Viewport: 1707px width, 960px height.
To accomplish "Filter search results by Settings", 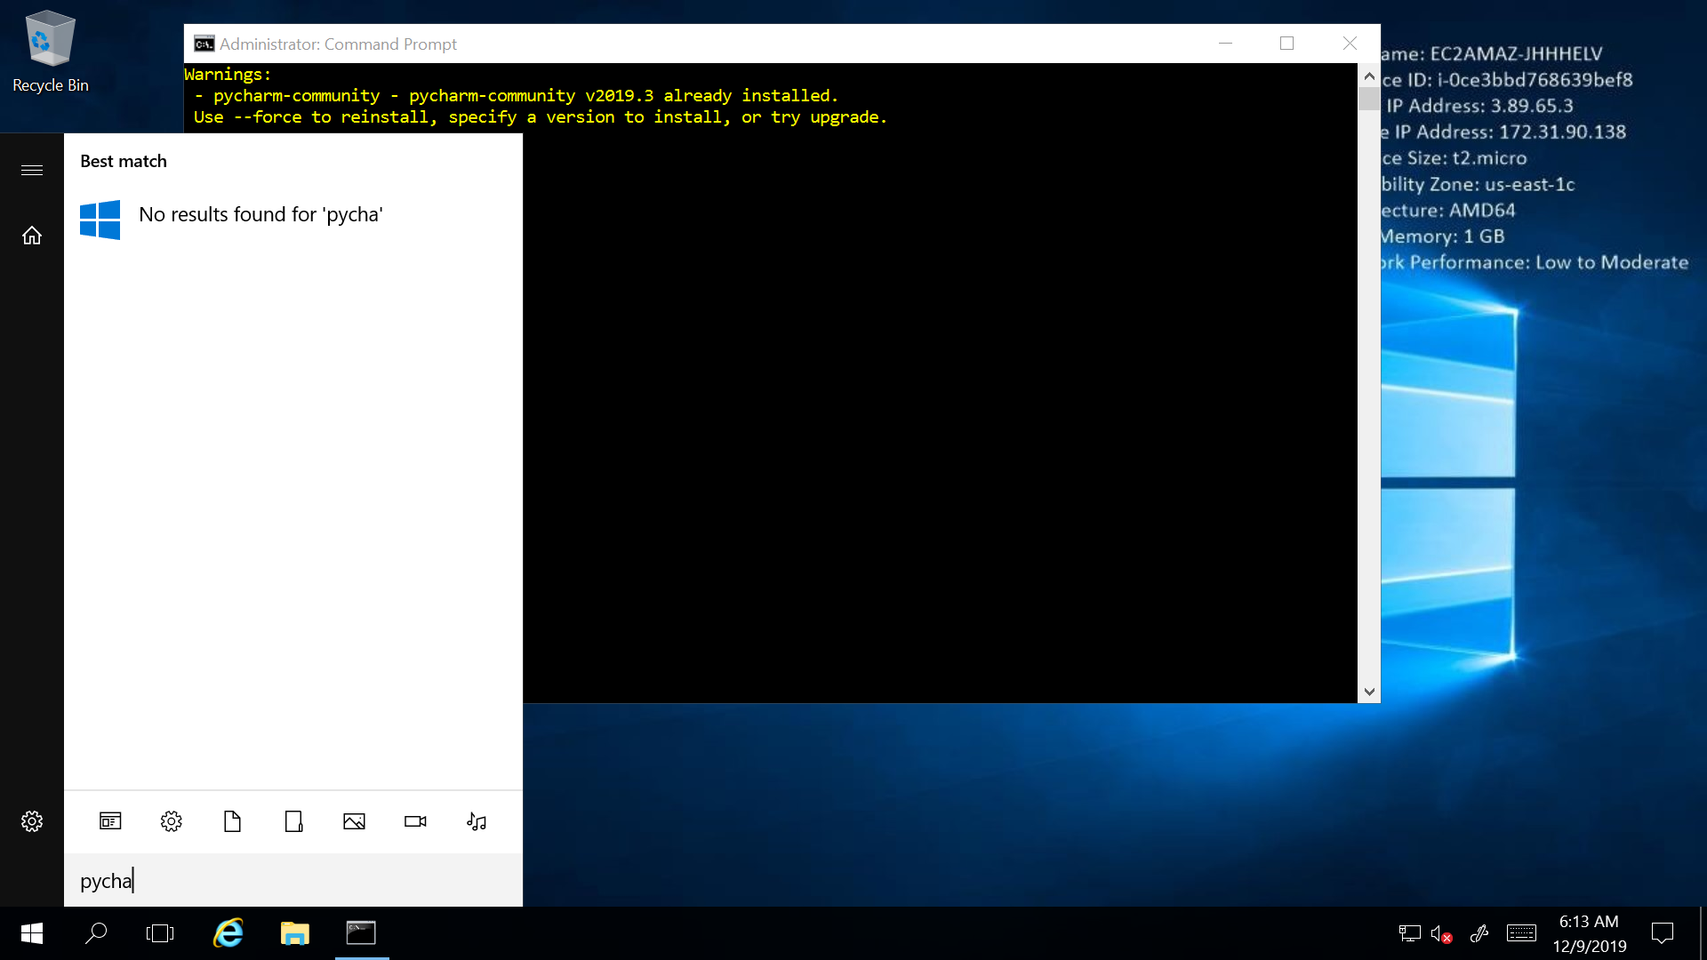I will [x=172, y=821].
